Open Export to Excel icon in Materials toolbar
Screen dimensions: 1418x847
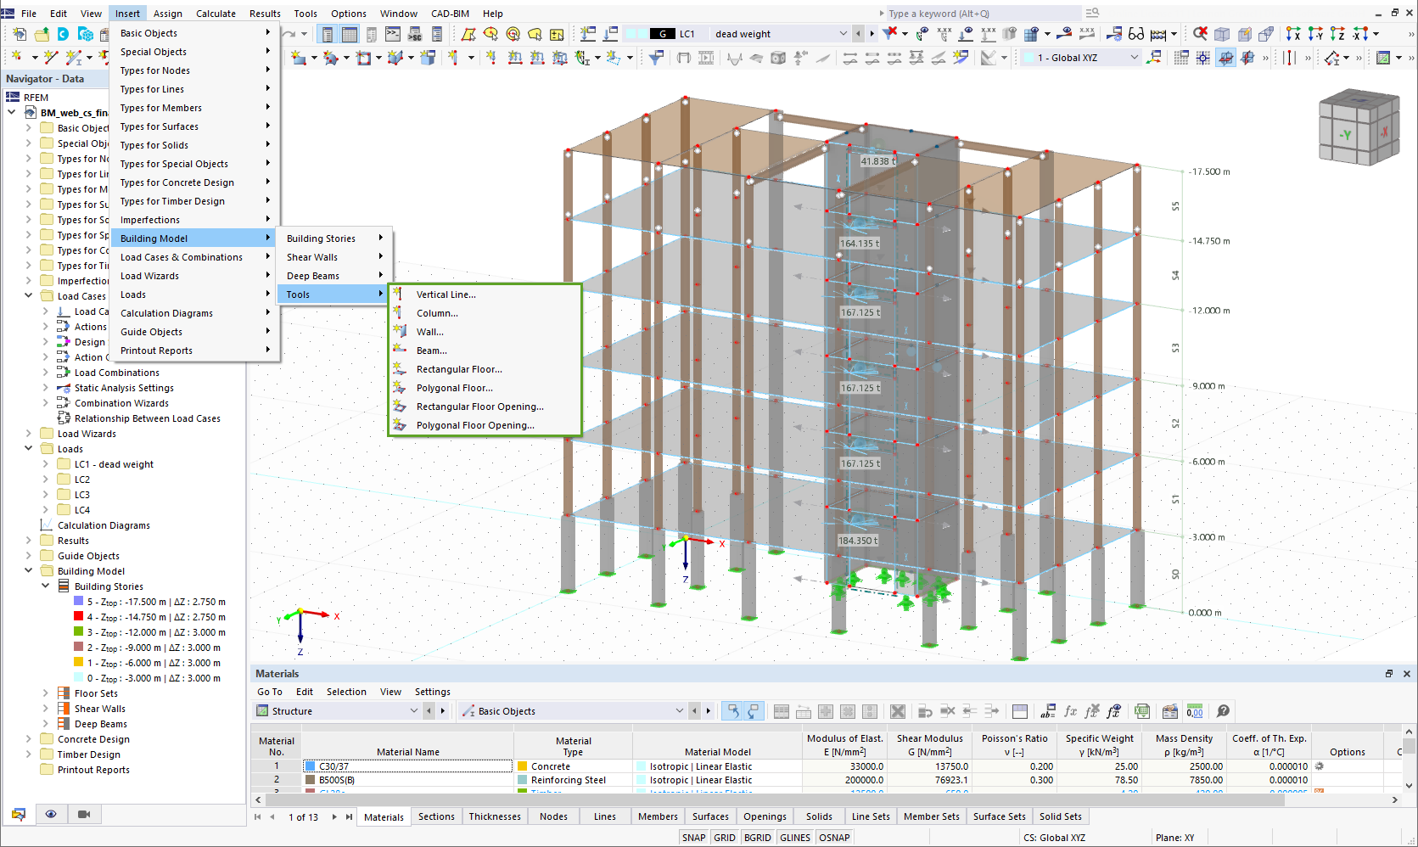tap(1142, 711)
